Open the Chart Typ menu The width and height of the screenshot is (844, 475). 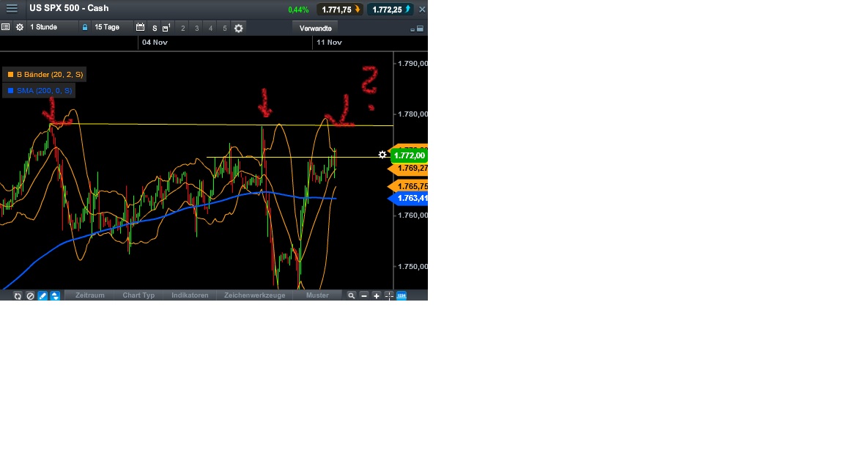[138, 295]
